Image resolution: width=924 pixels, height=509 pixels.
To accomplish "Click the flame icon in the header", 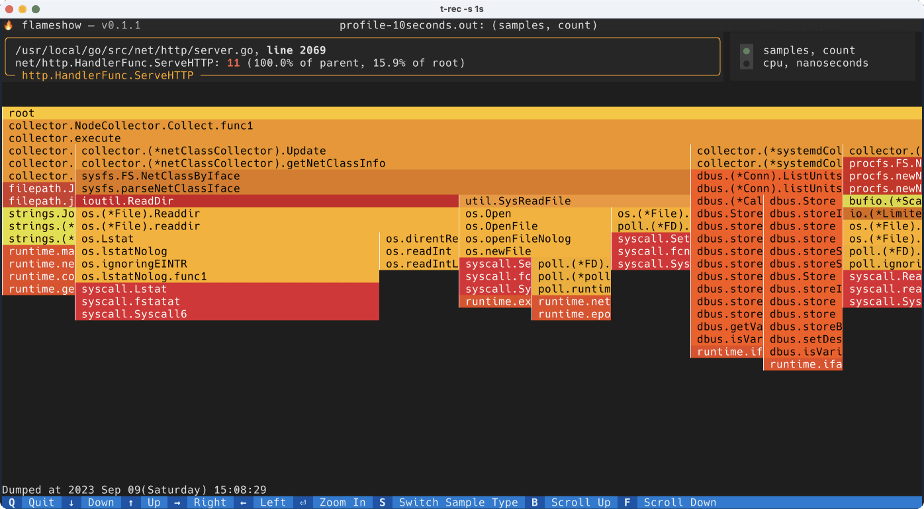I will tap(9, 25).
